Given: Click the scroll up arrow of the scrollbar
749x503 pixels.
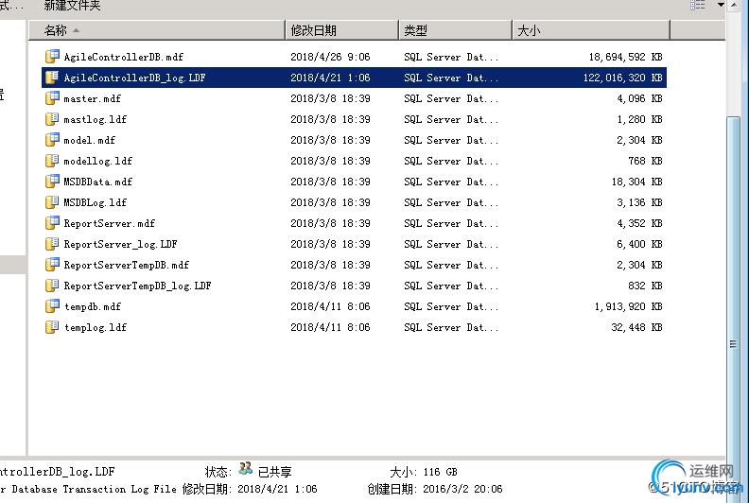Looking at the screenshot, I should (734, 6).
